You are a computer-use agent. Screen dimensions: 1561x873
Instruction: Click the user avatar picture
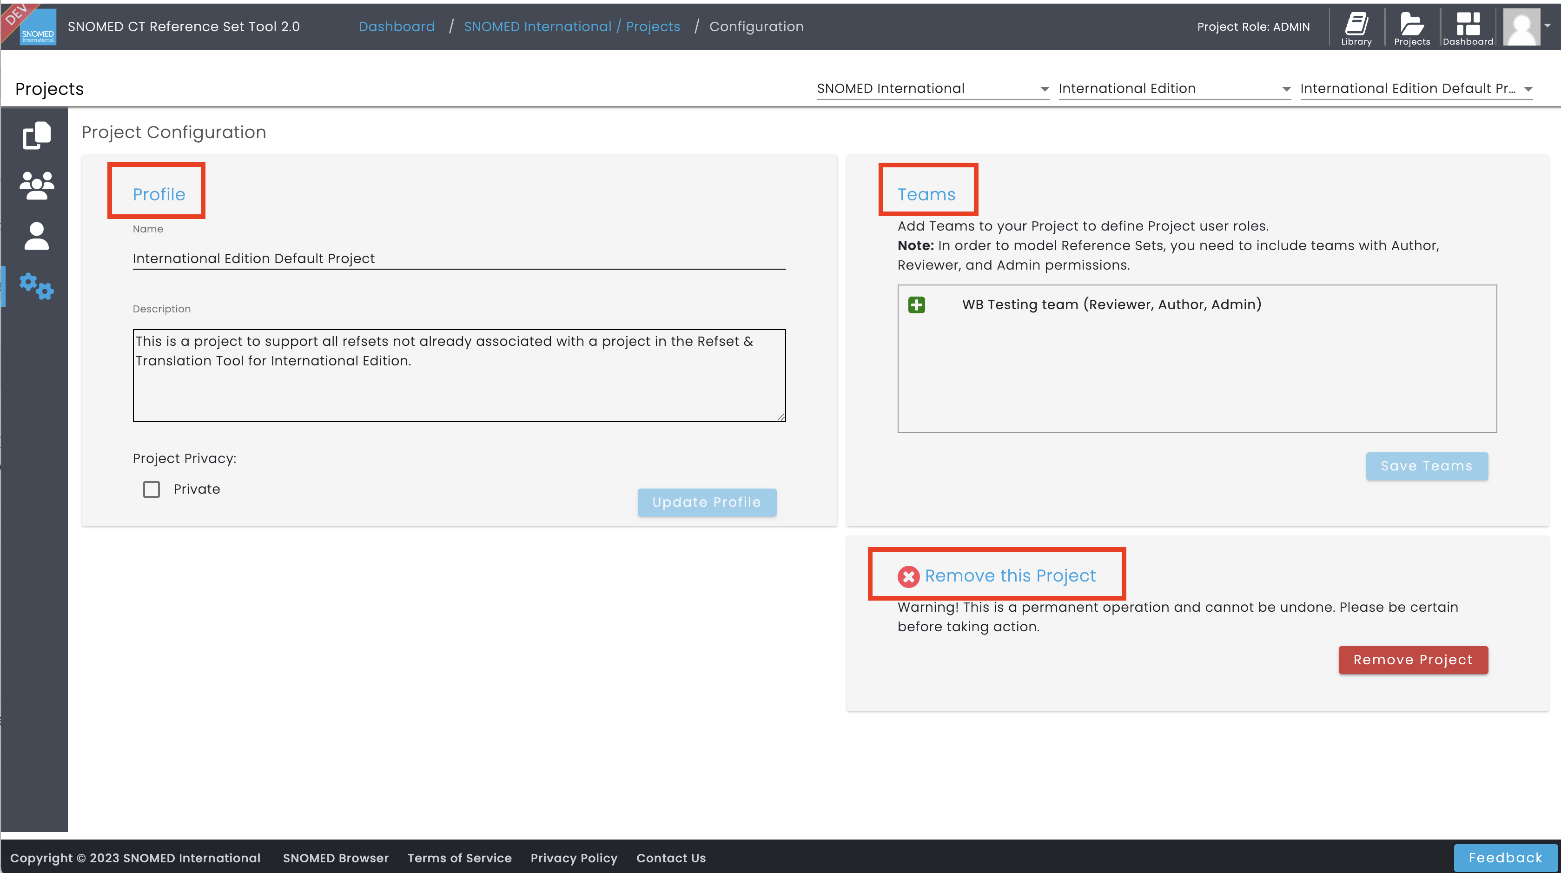[x=1521, y=26]
